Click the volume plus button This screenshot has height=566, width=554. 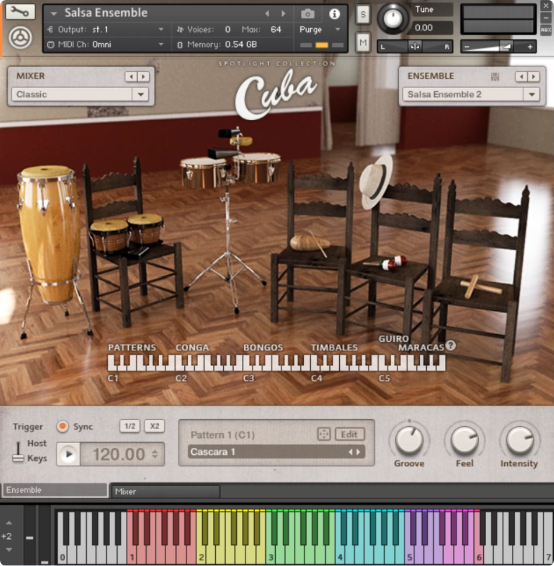click(530, 47)
